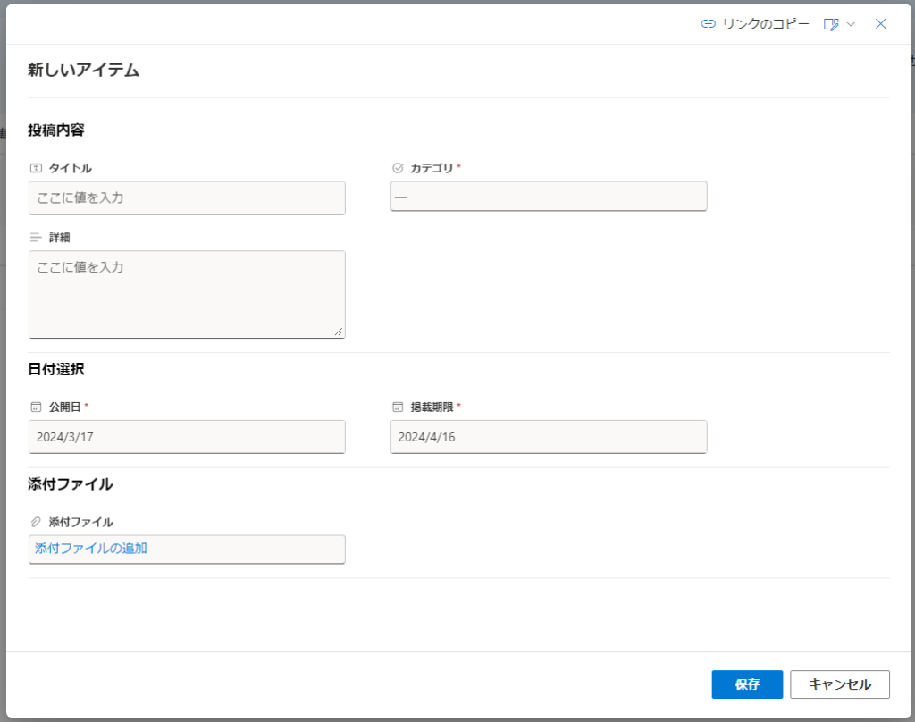Click the 投稿内容 section heading
Image resolution: width=915 pixels, height=722 pixels.
click(x=56, y=130)
